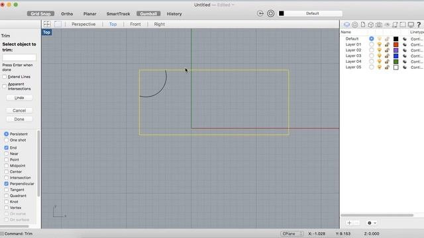
Task: Toggle the lock icon for Layer 05
Action: pyautogui.click(x=387, y=67)
